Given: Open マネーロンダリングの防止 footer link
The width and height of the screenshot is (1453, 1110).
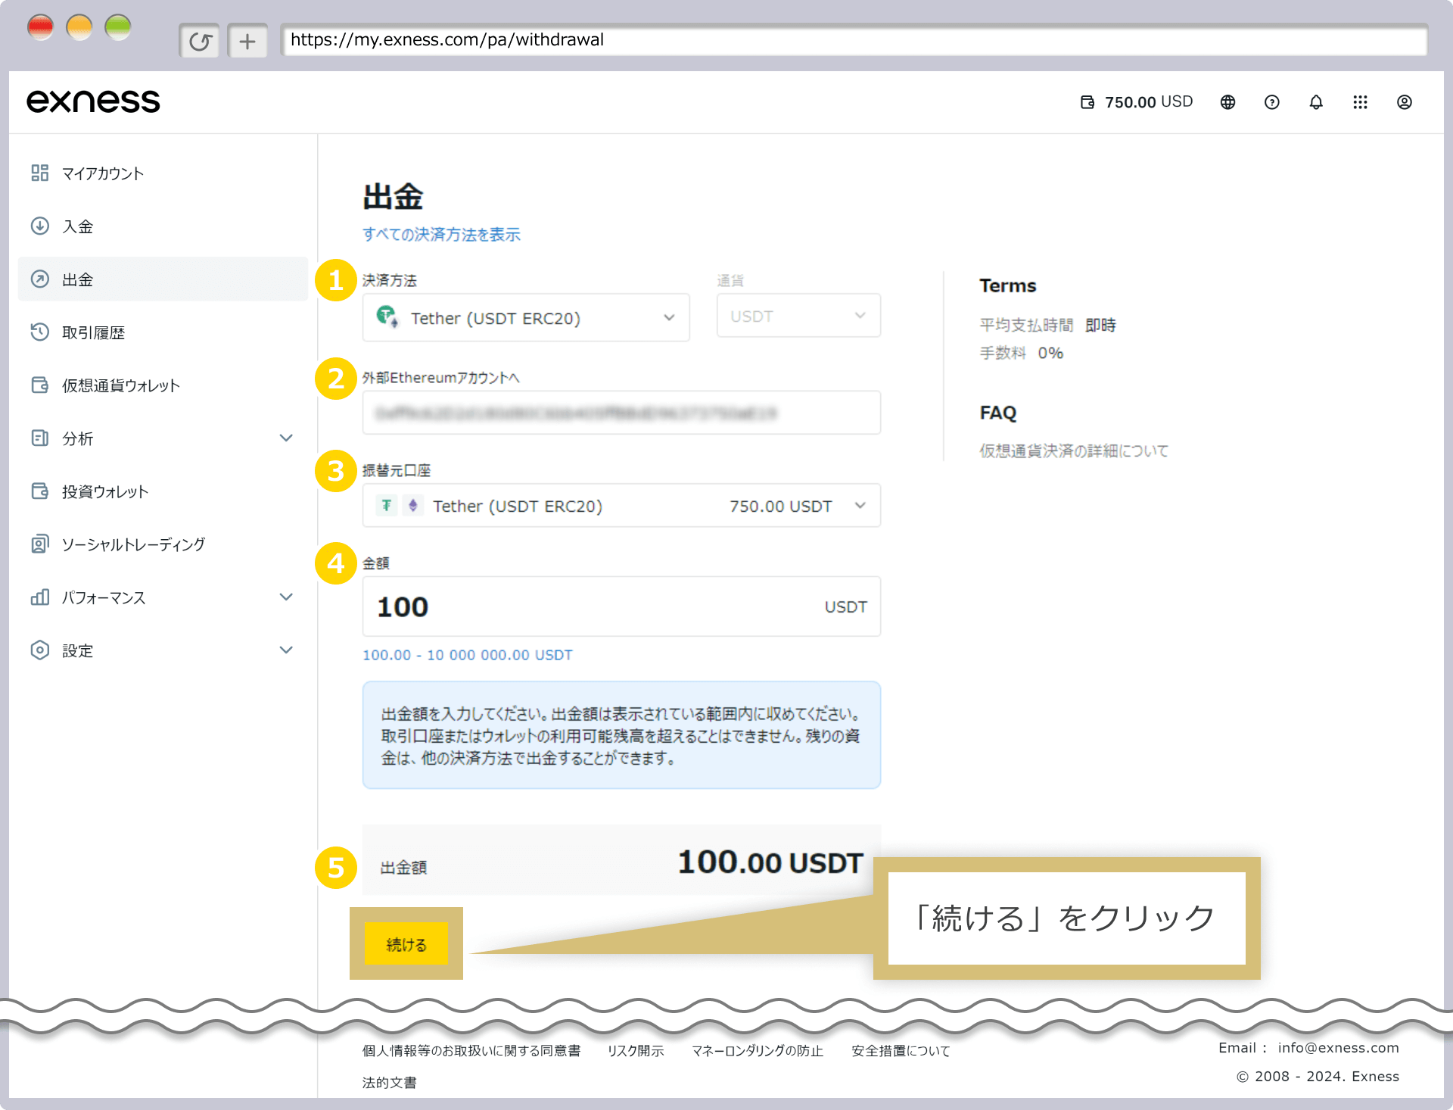Looking at the screenshot, I should [758, 1051].
